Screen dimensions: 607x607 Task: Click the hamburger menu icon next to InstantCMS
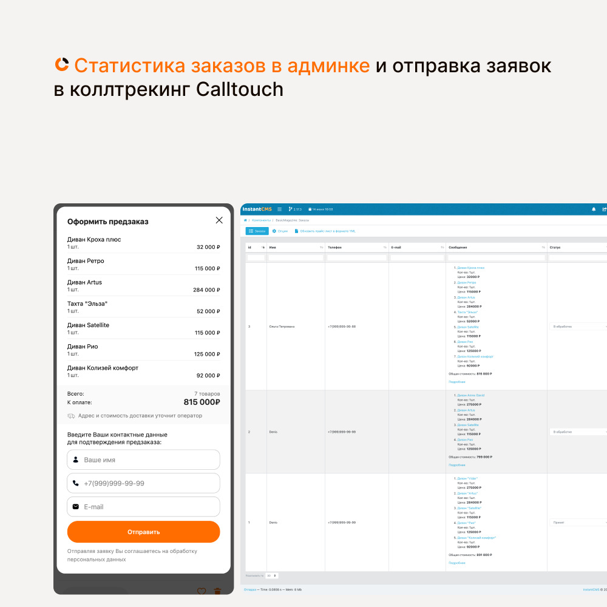click(279, 209)
